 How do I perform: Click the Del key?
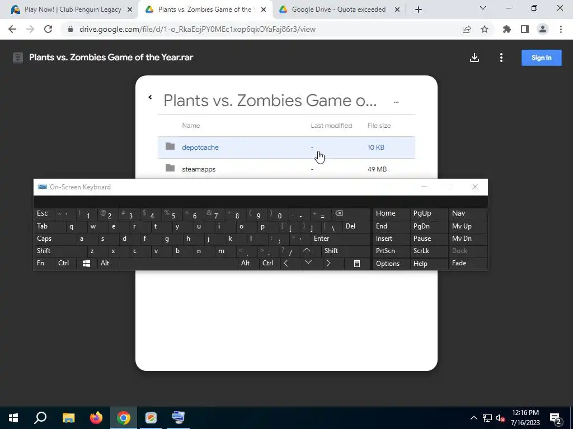356,226
